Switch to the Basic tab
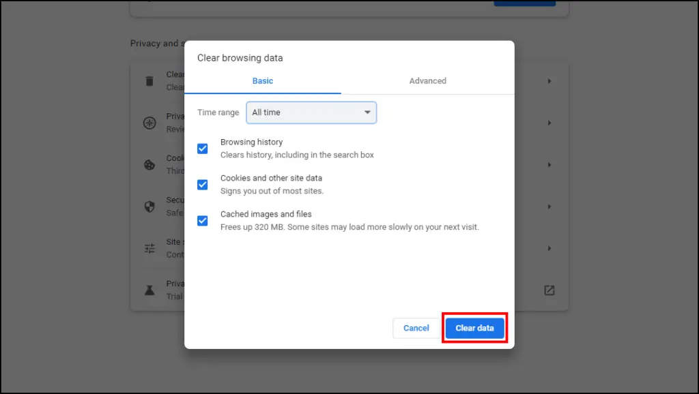Image resolution: width=699 pixels, height=394 pixels. point(263,81)
